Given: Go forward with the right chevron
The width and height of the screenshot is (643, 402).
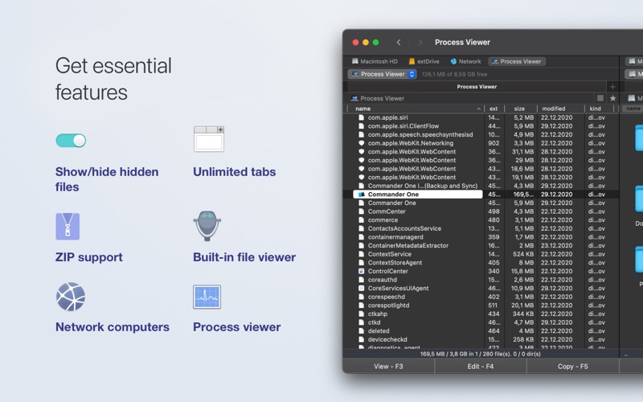Looking at the screenshot, I should pos(420,43).
